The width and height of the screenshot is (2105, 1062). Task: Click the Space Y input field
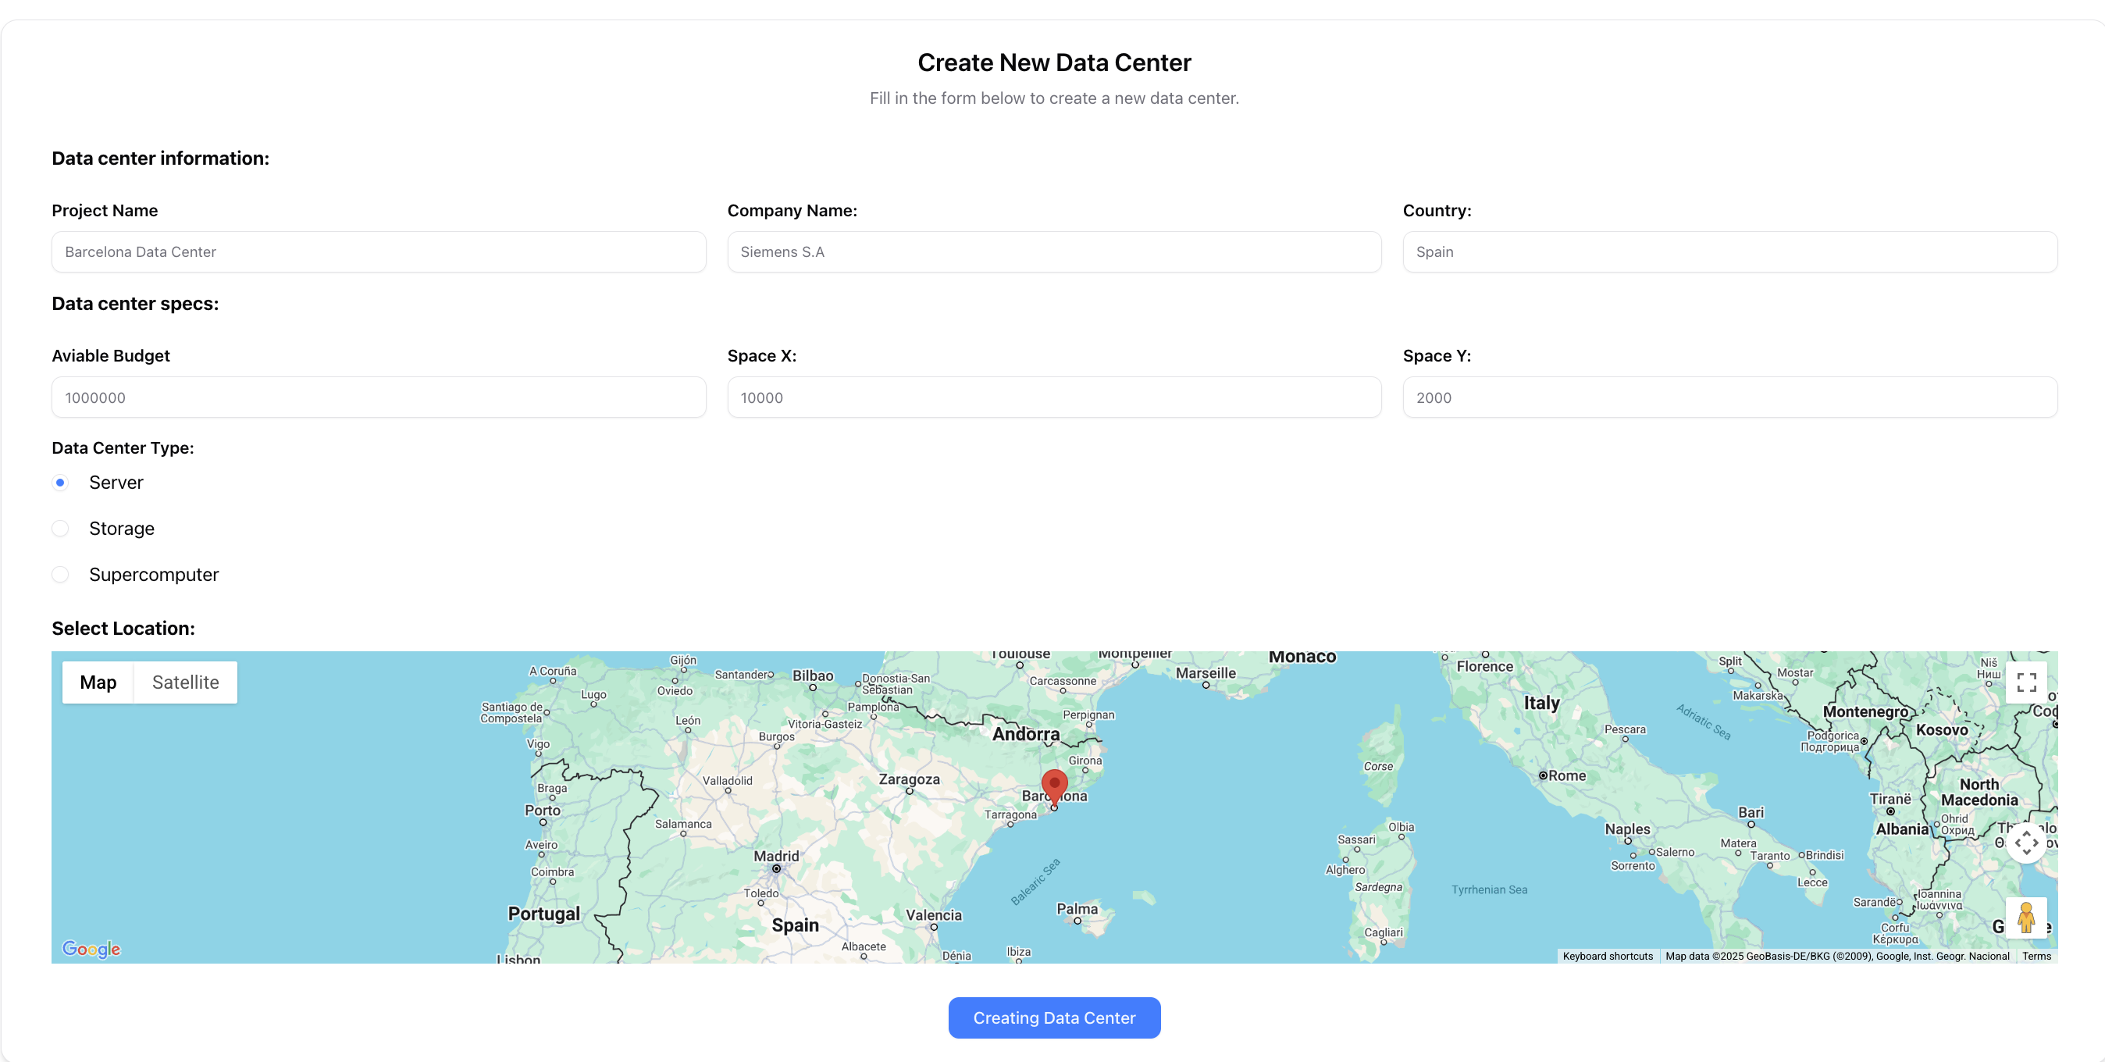pyautogui.click(x=1729, y=397)
